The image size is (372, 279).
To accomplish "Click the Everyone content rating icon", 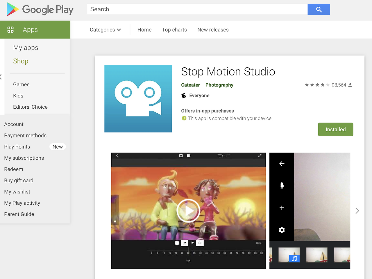I will click(184, 96).
